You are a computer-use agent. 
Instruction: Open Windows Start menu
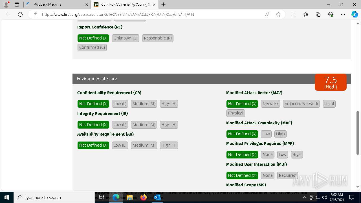(x=7, y=197)
